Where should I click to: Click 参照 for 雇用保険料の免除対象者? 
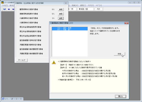(x=61, y=9)
